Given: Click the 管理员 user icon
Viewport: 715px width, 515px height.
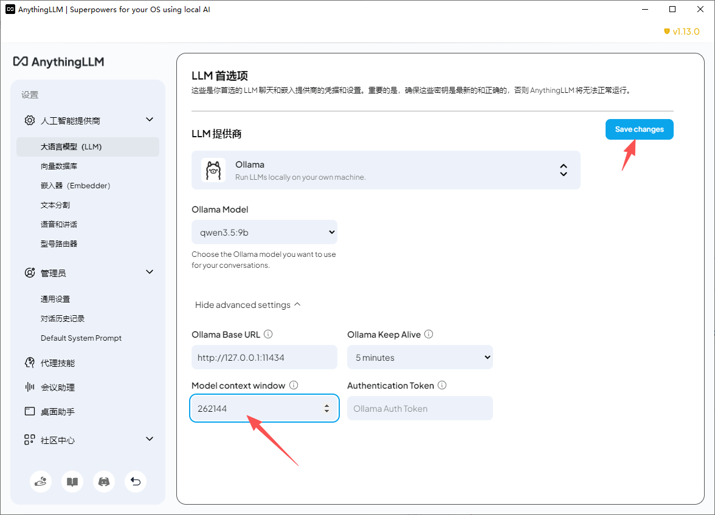Looking at the screenshot, I should pos(30,273).
